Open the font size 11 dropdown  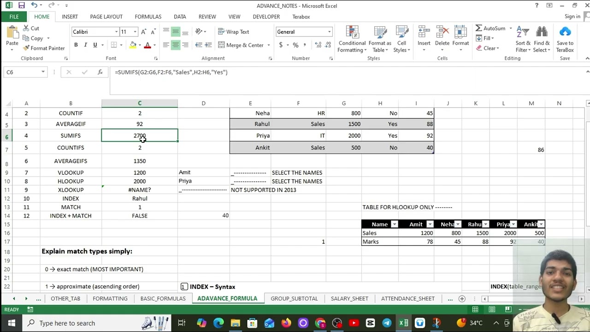(x=135, y=32)
